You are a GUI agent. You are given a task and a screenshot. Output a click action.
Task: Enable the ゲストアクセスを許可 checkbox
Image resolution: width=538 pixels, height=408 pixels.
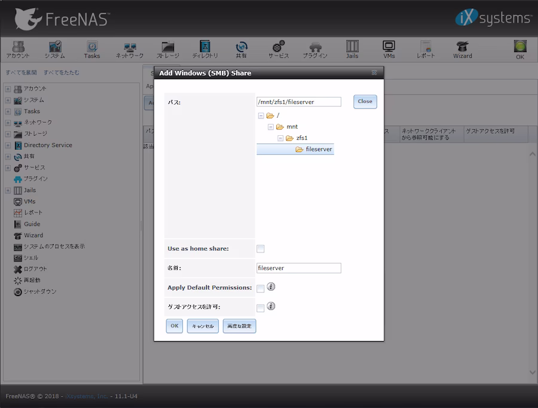261,308
